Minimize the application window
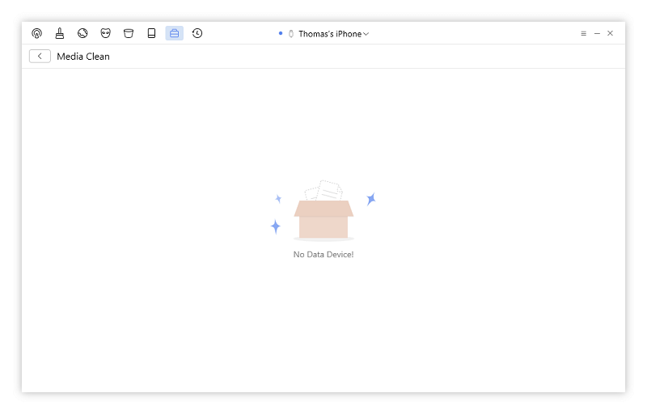Image resolution: width=647 pixels, height=414 pixels. (597, 33)
